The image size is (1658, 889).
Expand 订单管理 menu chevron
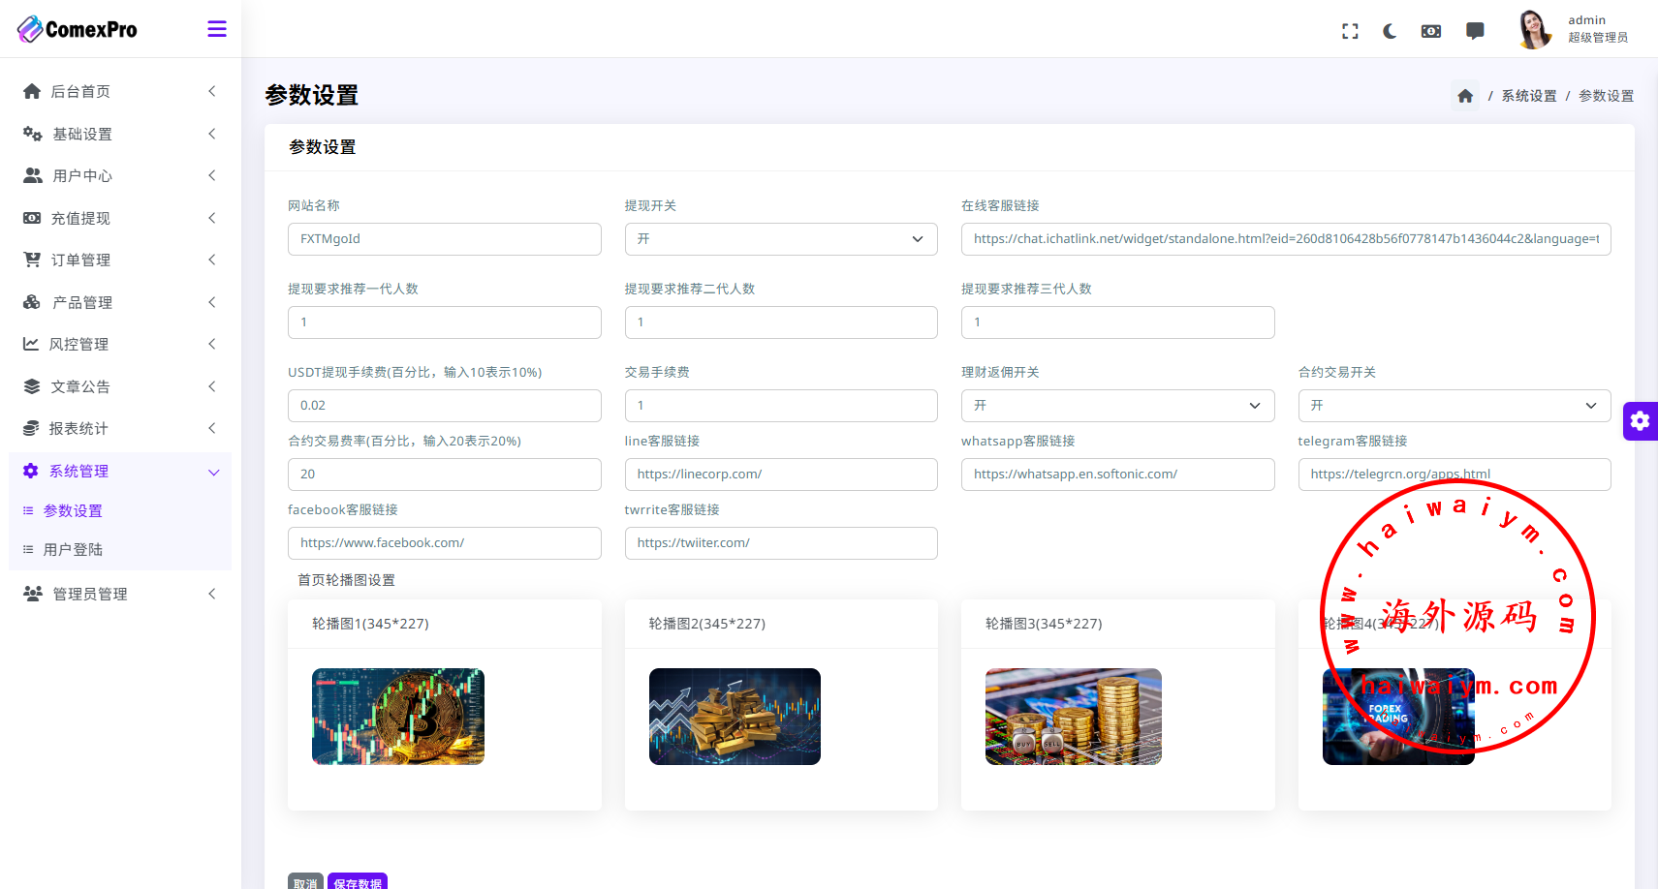(x=212, y=260)
